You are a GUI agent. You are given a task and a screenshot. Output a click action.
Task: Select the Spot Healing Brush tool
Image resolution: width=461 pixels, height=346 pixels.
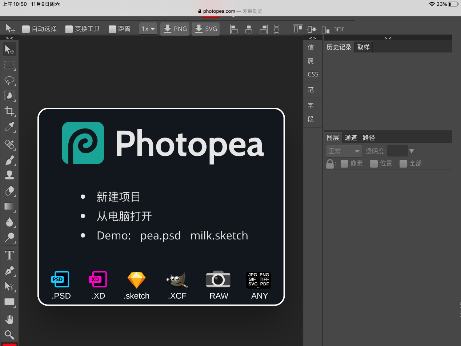tap(9, 144)
